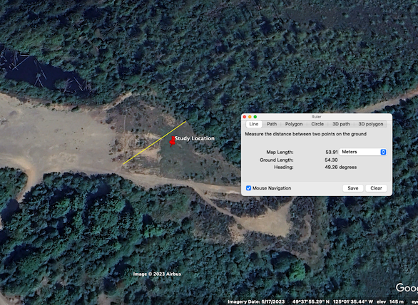This screenshot has width=418, height=305.
Task: Open the 3D path tab
Action: click(x=341, y=124)
